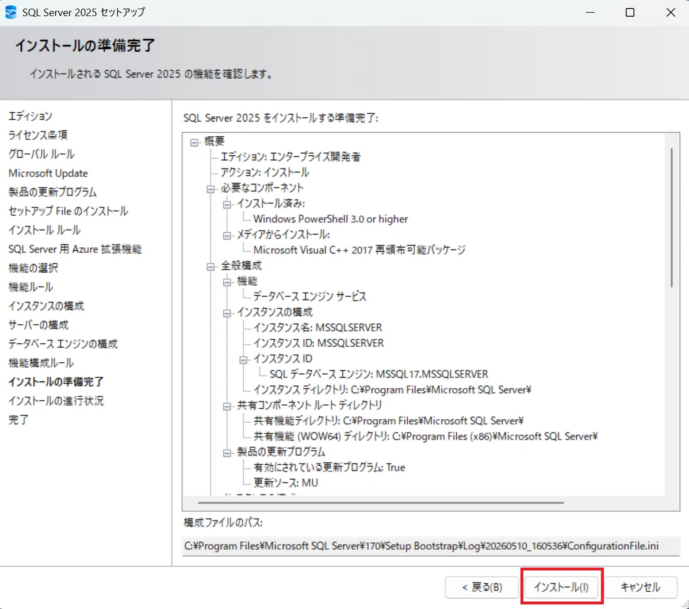Image resolution: width=689 pixels, height=609 pixels.
Task: Select グローバル ルール step in the sidebar
Action: pyautogui.click(x=41, y=154)
